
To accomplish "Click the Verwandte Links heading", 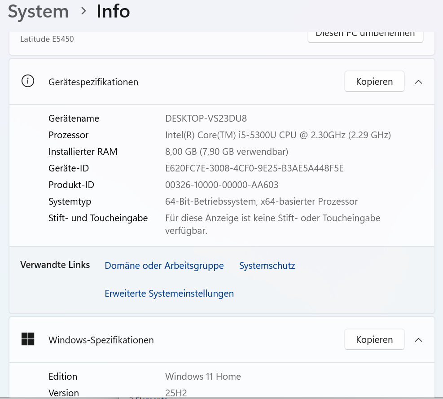I will pos(55,265).
